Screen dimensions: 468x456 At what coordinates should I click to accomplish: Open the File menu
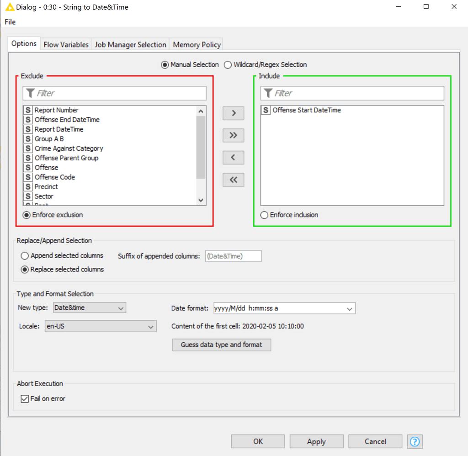coord(9,21)
